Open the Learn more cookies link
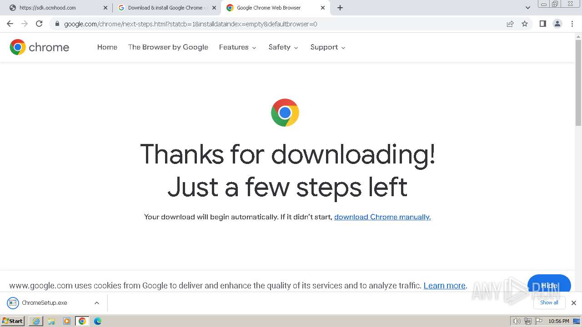This screenshot has height=327, width=582. pos(445,286)
